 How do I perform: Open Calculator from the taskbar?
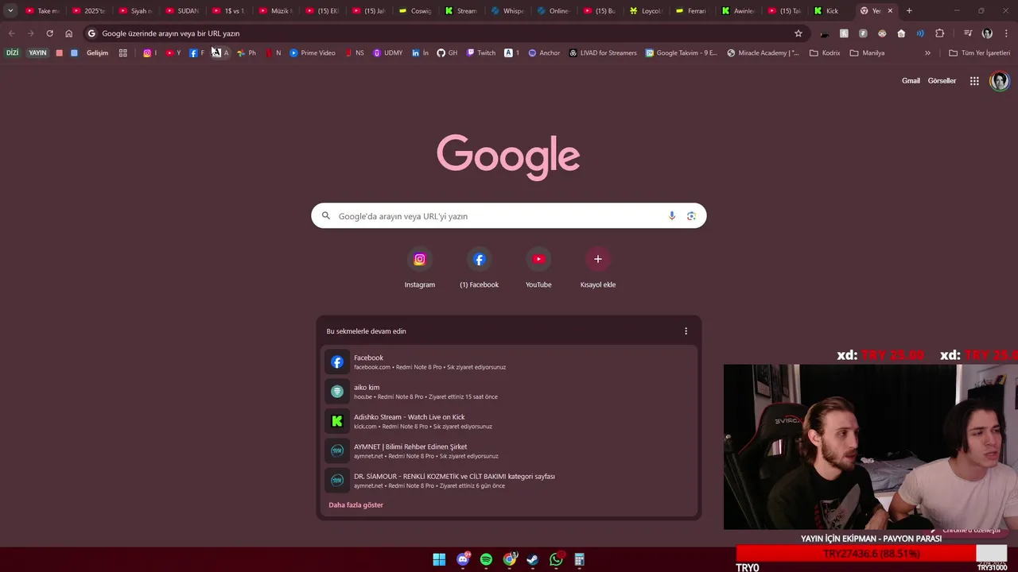580,560
